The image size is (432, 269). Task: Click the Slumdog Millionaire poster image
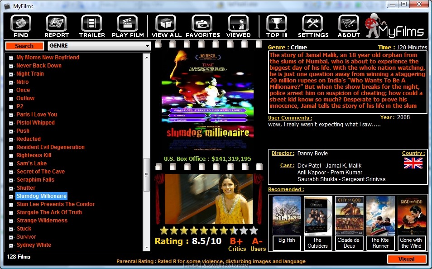tap(207, 101)
